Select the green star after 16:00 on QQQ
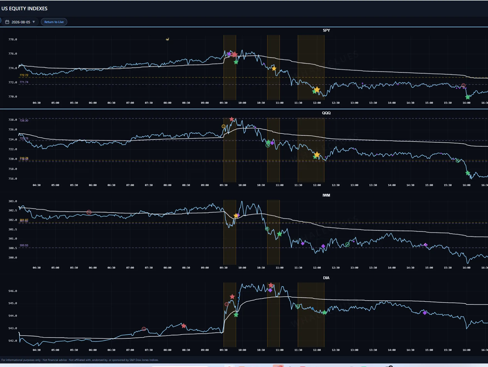Image resolution: width=488 pixels, height=367 pixels. [468, 173]
